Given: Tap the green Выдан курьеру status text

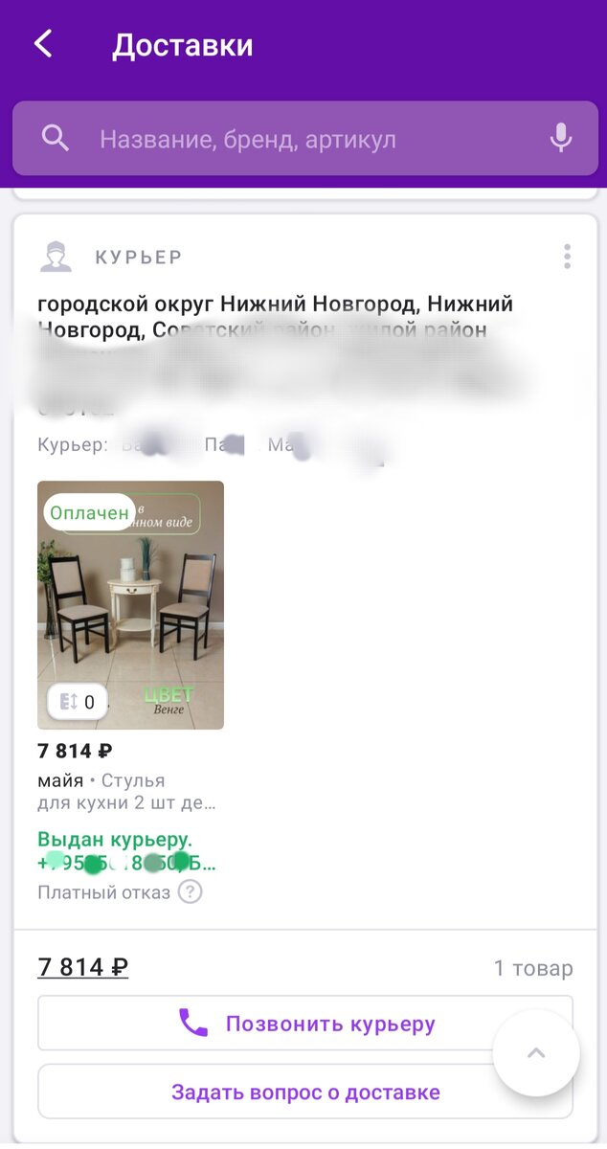Looking at the screenshot, I should 115,840.
